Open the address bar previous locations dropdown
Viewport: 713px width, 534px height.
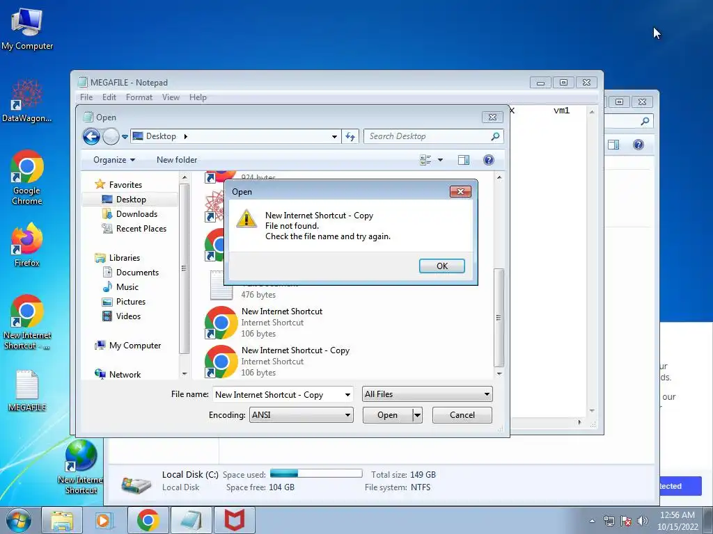[334, 136]
